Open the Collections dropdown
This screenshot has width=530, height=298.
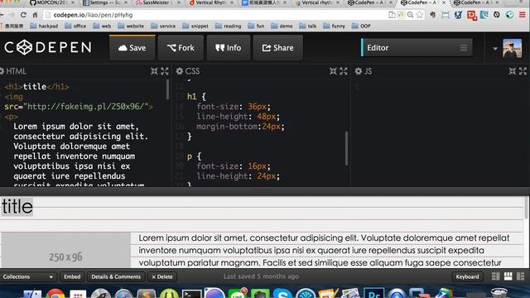pyautogui.click(x=28, y=276)
